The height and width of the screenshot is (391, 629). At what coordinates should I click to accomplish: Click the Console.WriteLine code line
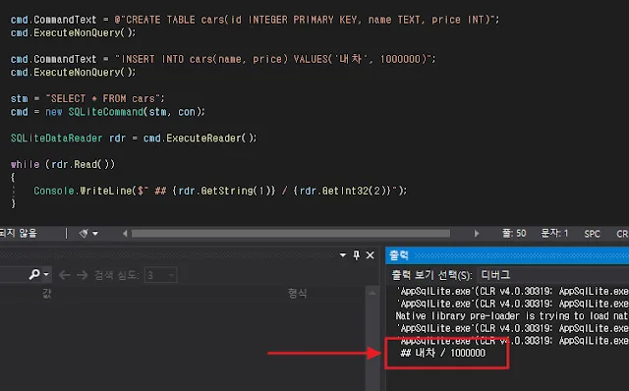pyautogui.click(x=220, y=191)
